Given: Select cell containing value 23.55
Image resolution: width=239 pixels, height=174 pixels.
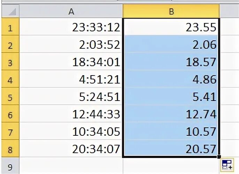Looking at the screenshot, I should point(171,27).
